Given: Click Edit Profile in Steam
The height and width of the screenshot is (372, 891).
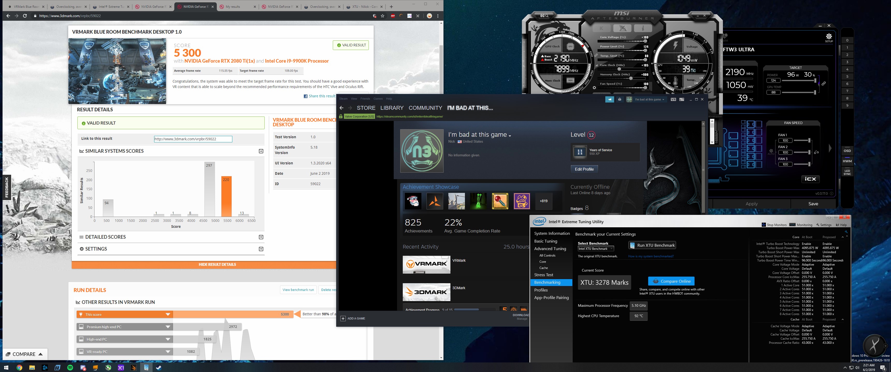Looking at the screenshot, I should click(x=584, y=169).
